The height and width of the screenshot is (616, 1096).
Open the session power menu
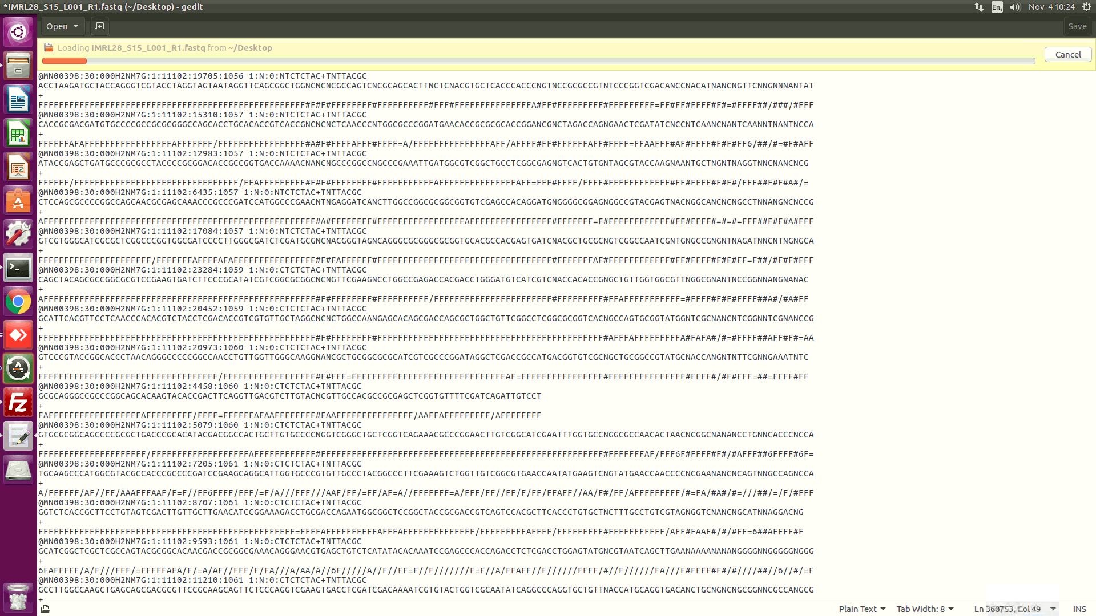[1086, 7]
